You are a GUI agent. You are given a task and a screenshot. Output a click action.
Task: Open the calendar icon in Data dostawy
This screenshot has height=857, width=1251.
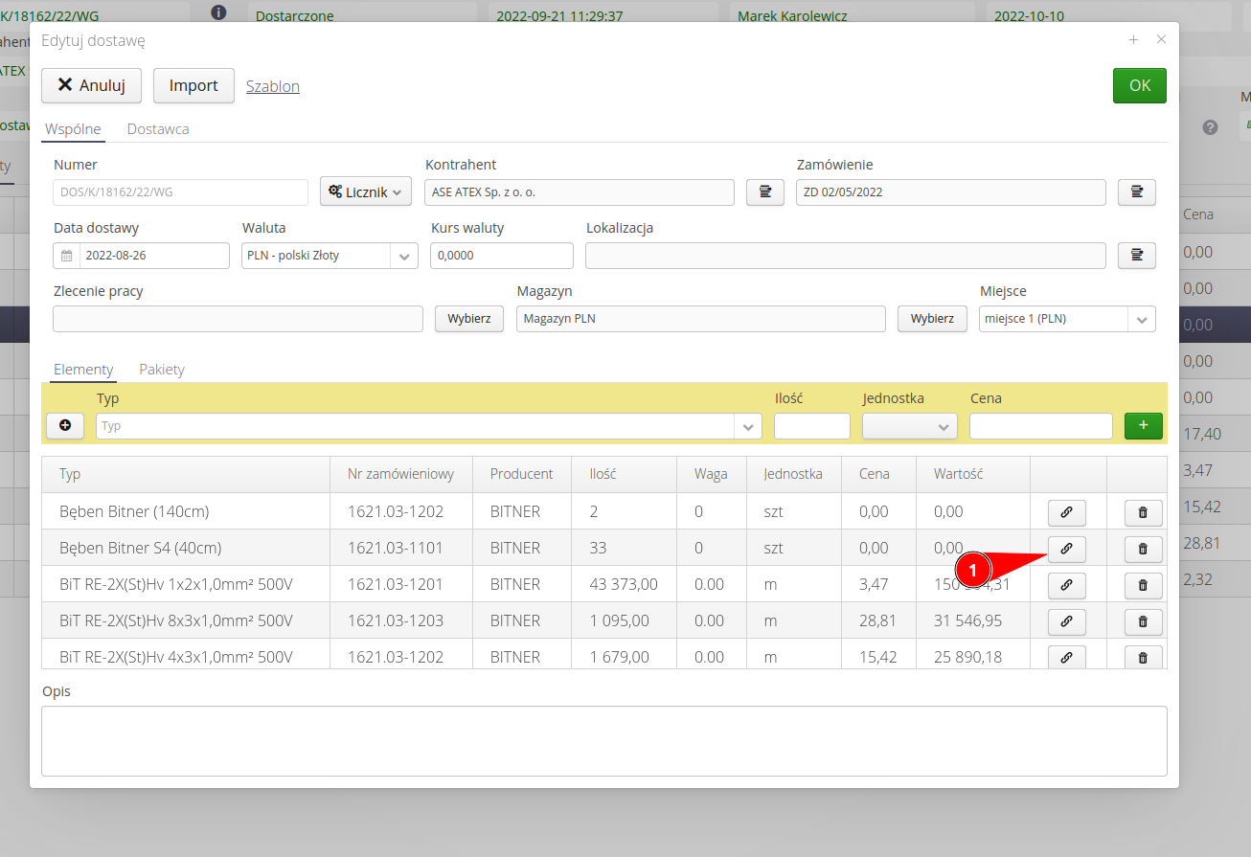click(67, 256)
